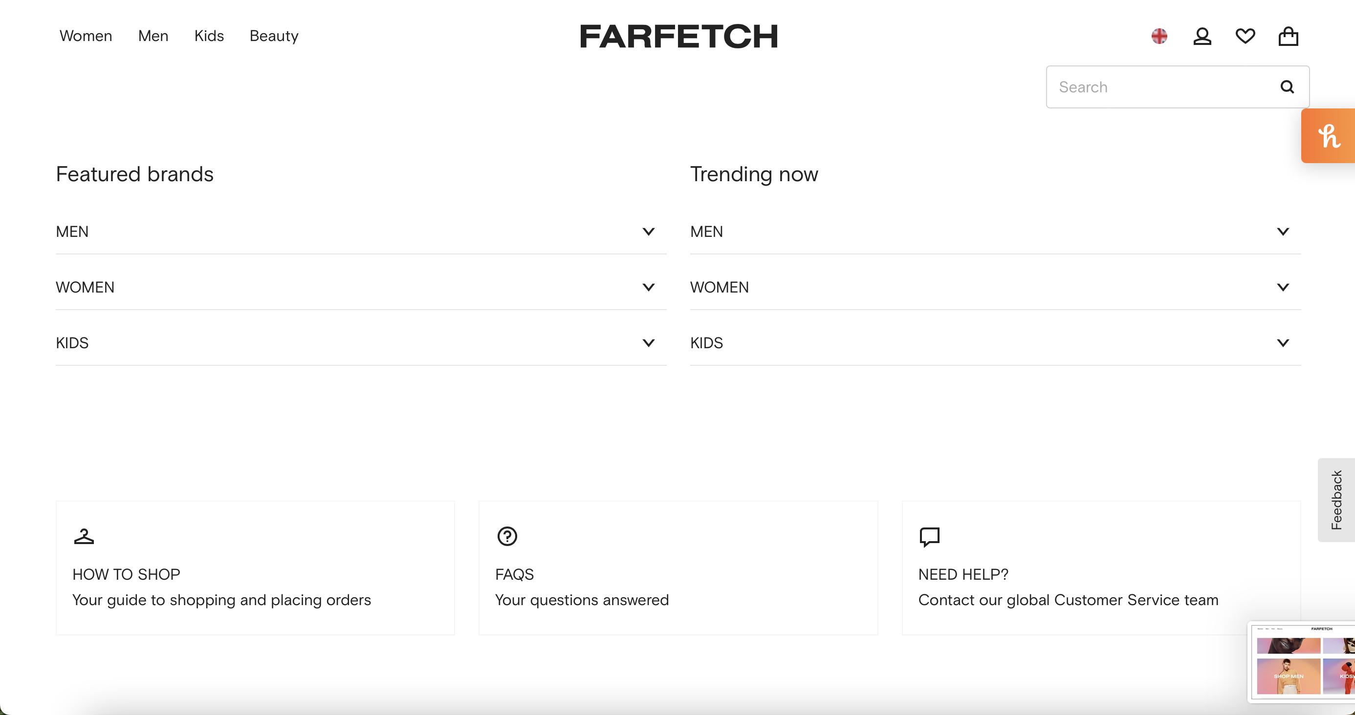This screenshot has width=1355, height=715.
Task: Click the FARFETCH logo
Action: coord(678,36)
